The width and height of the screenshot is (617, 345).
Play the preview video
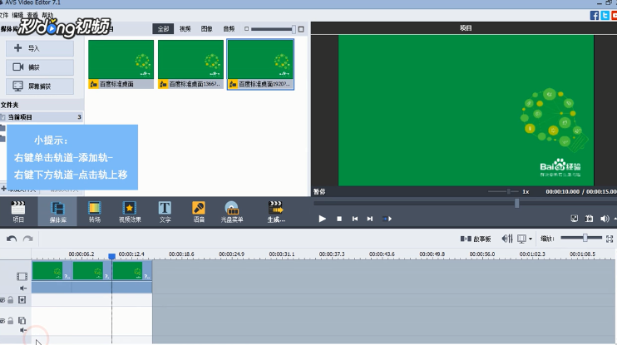[x=323, y=219]
